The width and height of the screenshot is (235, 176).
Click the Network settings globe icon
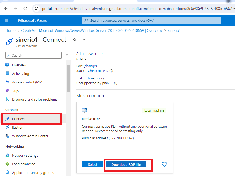pyautogui.click(x=7, y=155)
